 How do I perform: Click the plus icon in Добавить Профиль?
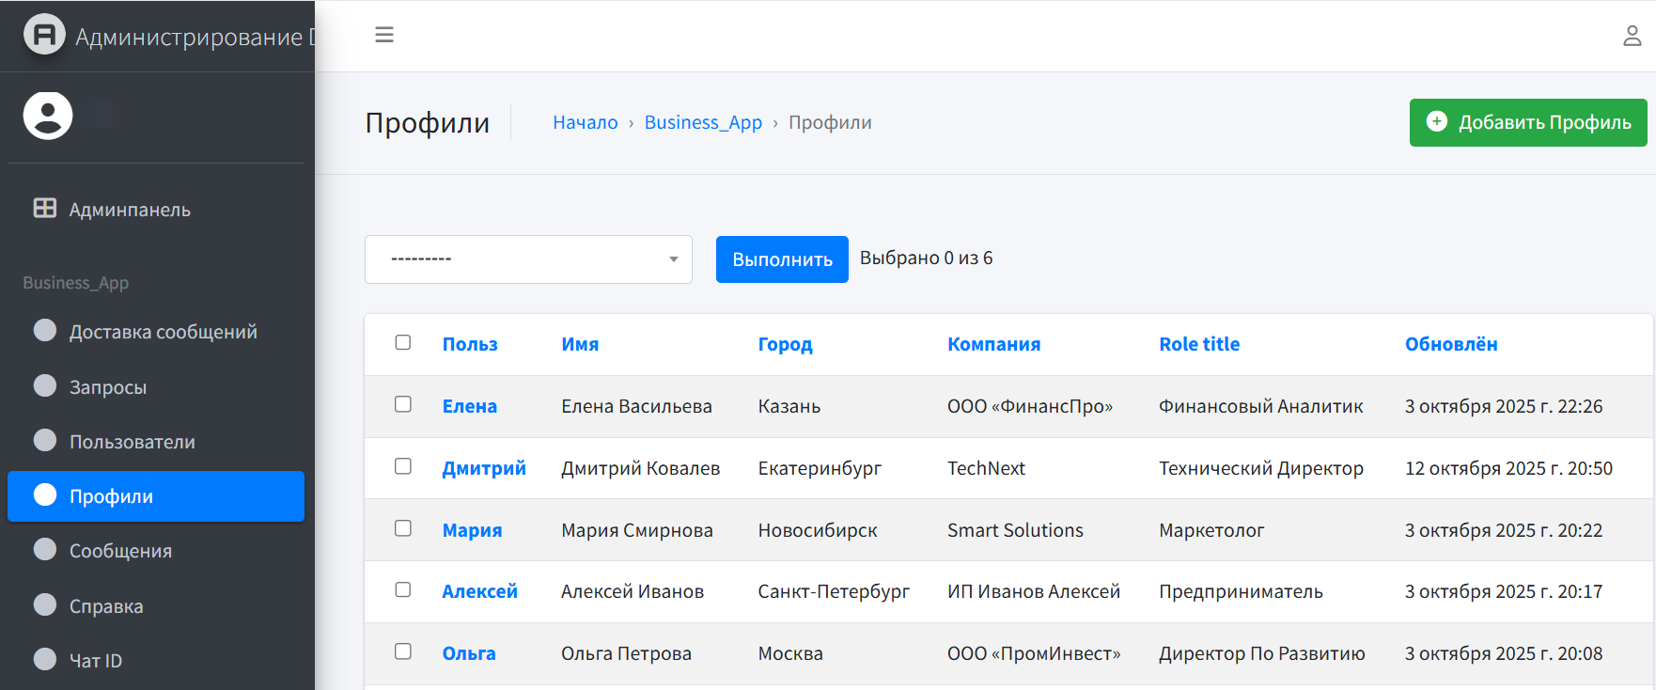click(x=1437, y=121)
